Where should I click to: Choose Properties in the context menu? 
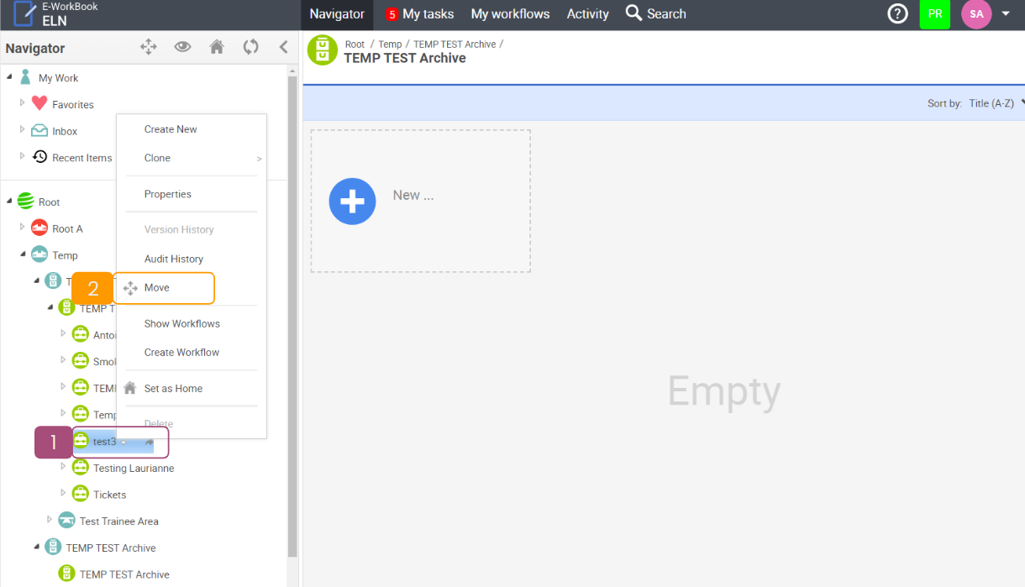point(168,194)
